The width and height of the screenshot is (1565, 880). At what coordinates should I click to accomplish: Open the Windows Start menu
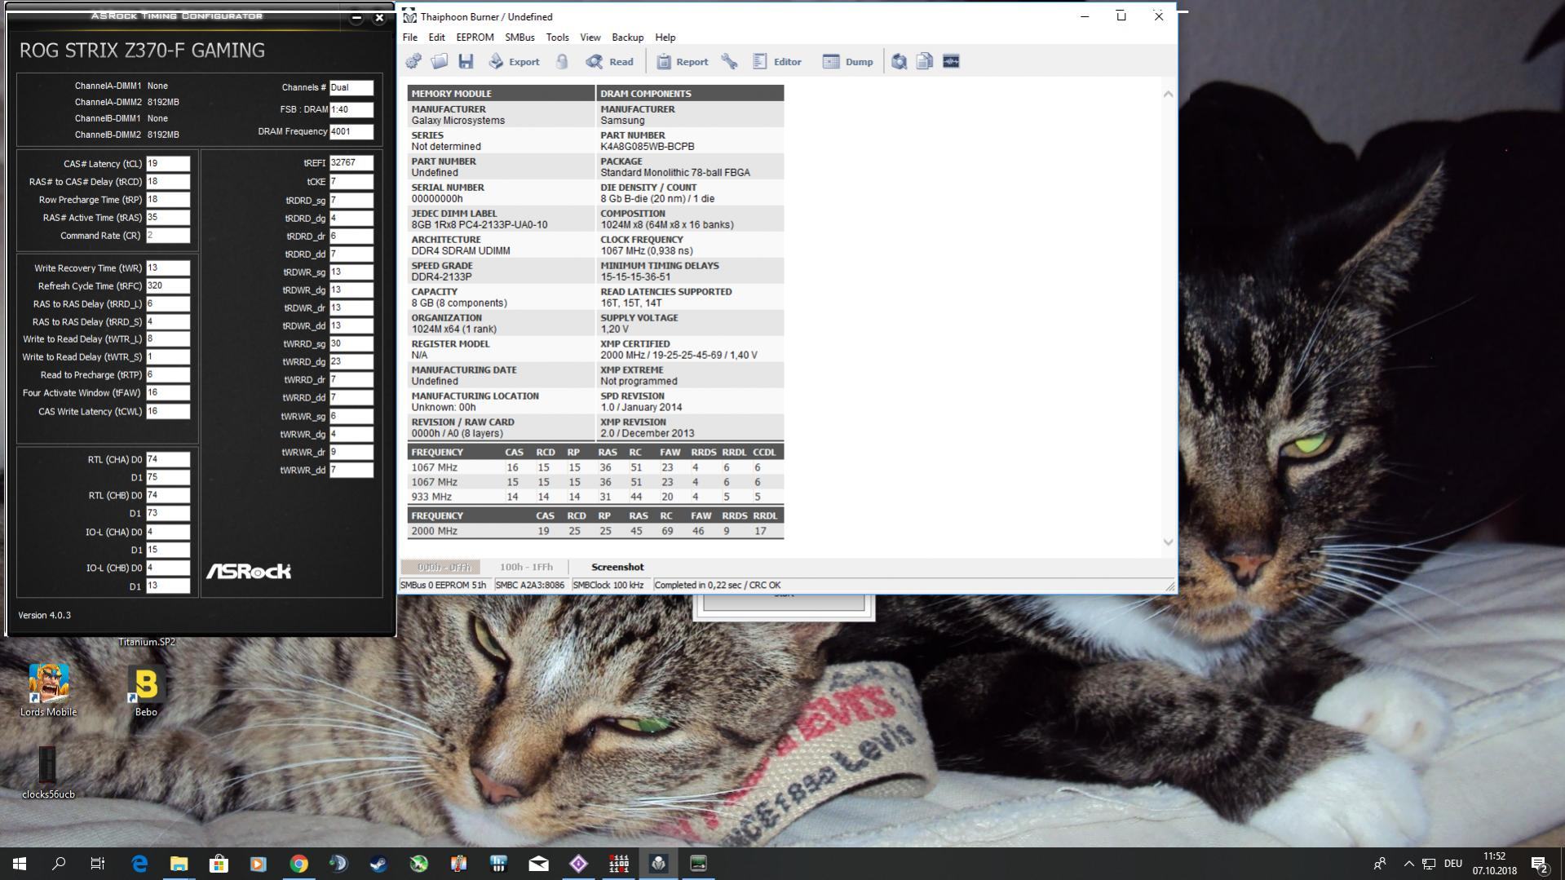coord(20,864)
